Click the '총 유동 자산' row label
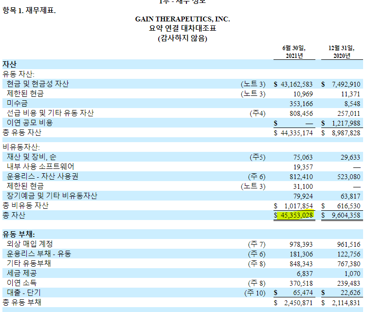Viewport: 366px width, 312px height. click(x=22, y=132)
